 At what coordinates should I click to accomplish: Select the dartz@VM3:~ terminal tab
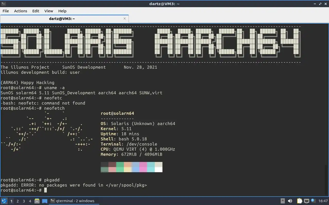[x=64, y=18]
